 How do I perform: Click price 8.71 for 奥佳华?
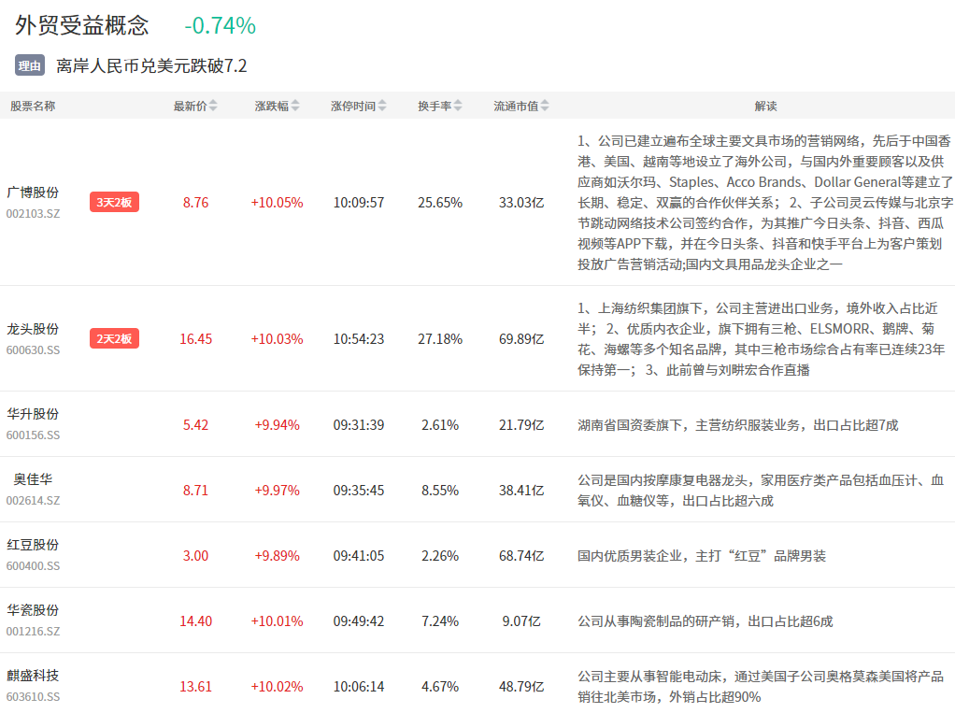click(x=195, y=491)
